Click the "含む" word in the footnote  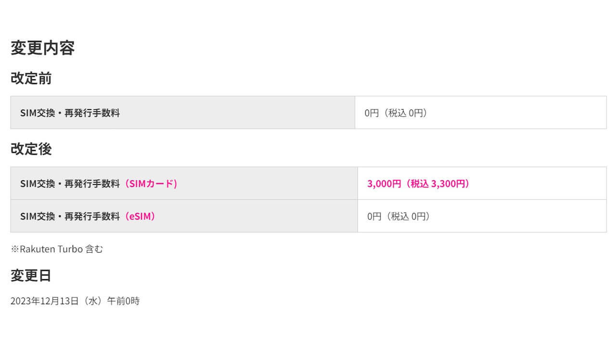(x=94, y=249)
